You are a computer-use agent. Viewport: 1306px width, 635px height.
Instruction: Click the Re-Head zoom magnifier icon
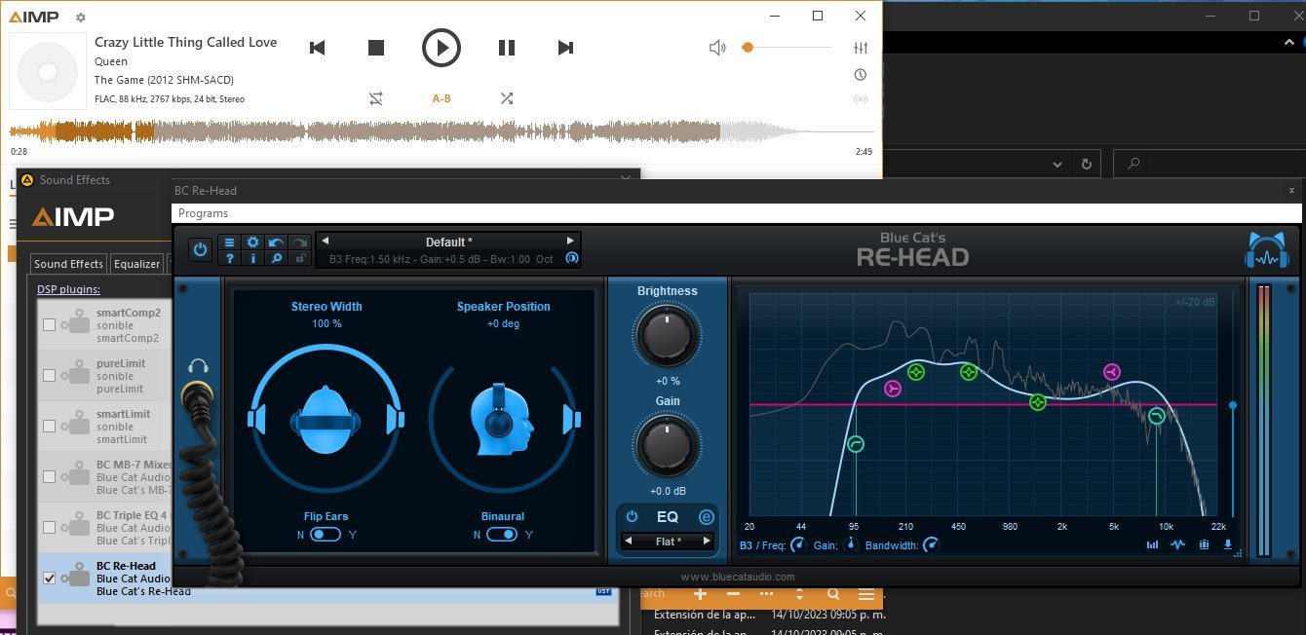pos(277,258)
